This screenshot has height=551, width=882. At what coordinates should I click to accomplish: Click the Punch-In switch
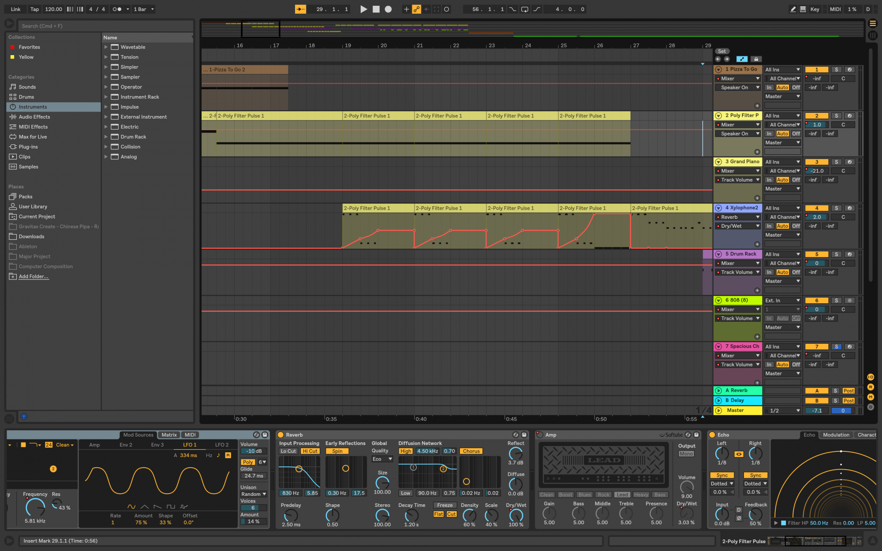pyautogui.click(x=512, y=9)
